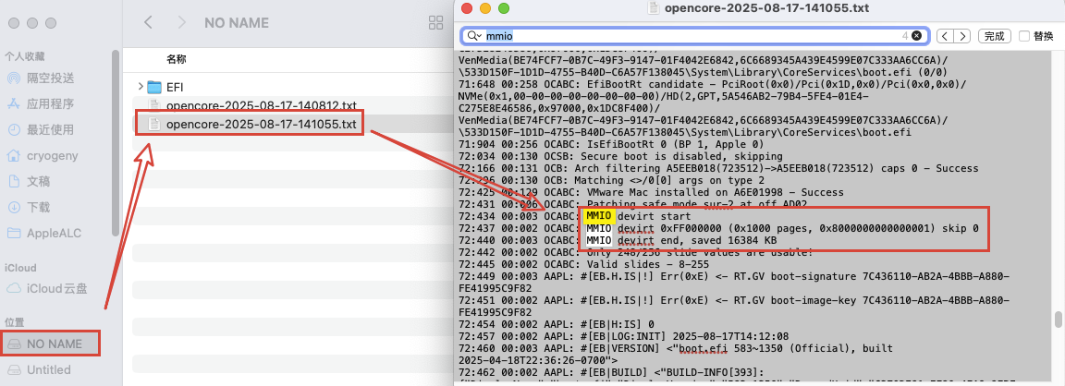This screenshot has width=1065, height=386.
Task: Minimize the text editor window
Action: [485, 8]
